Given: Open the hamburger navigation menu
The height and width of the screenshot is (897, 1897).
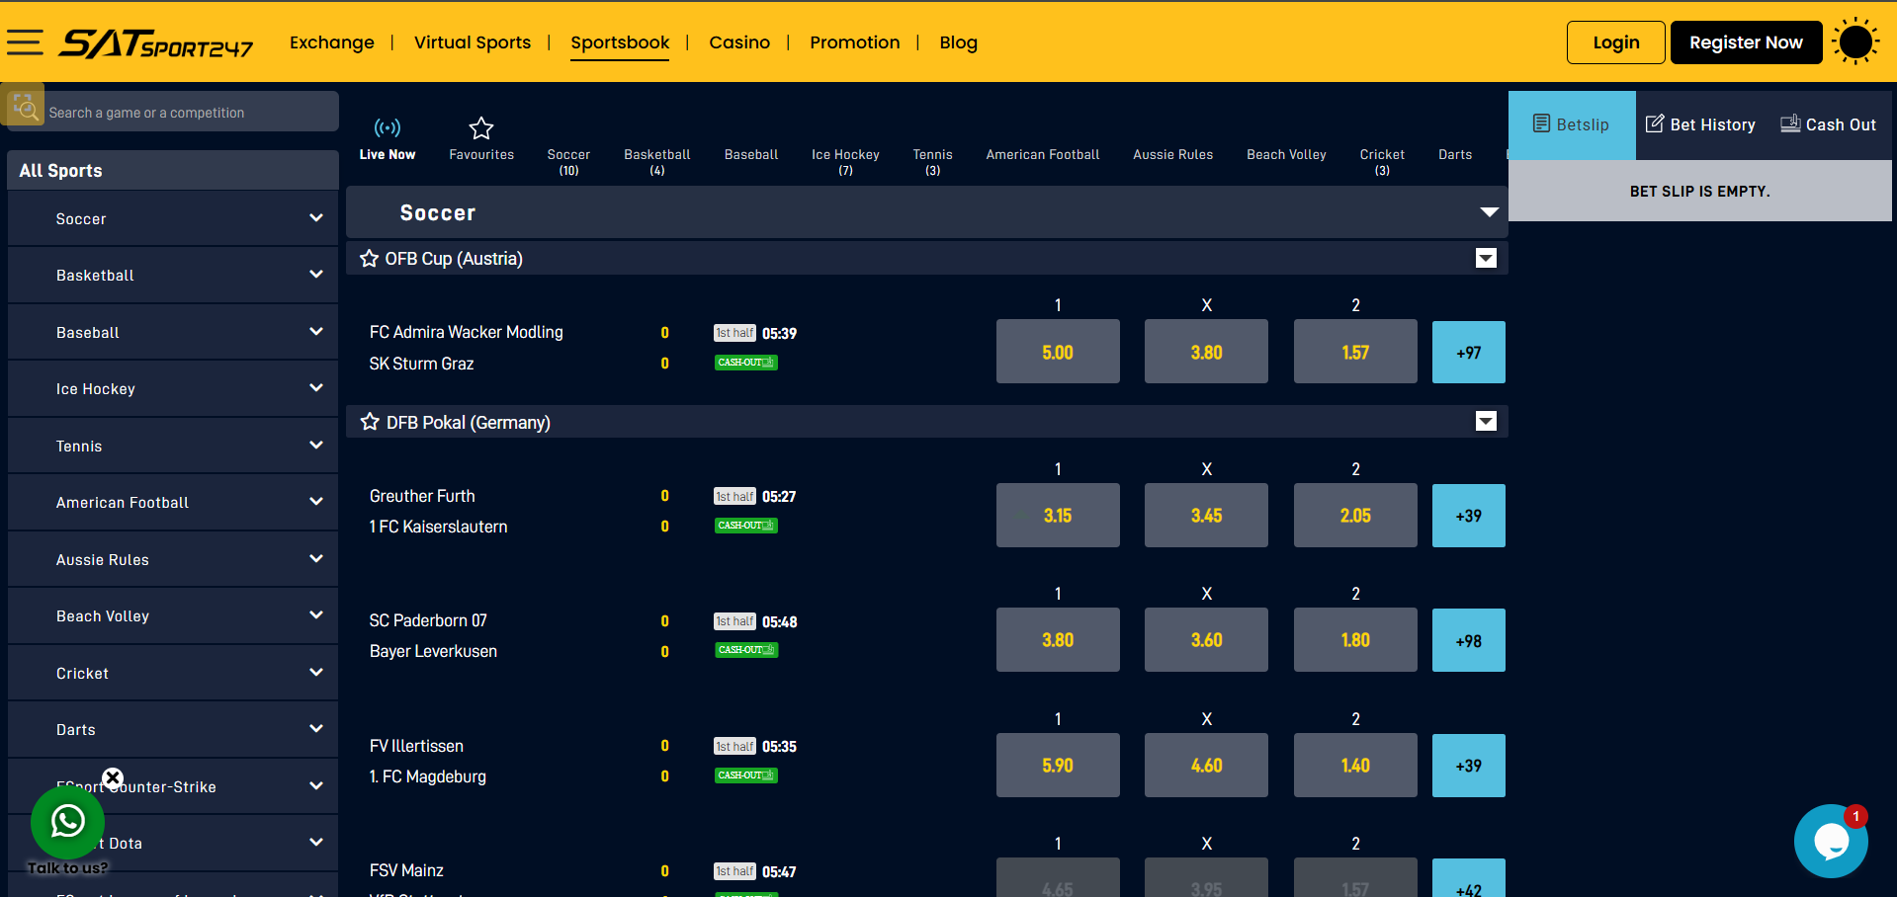Looking at the screenshot, I should tap(26, 41).
